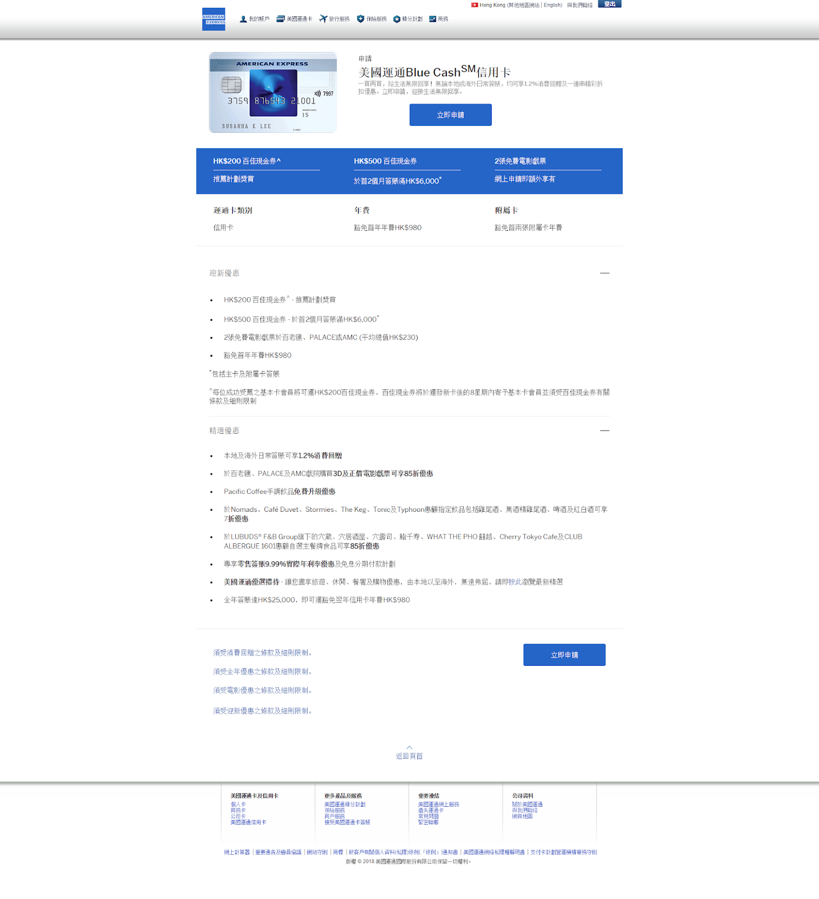Open 商務卡 footer link
The width and height of the screenshot is (819, 899).
click(238, 810)
